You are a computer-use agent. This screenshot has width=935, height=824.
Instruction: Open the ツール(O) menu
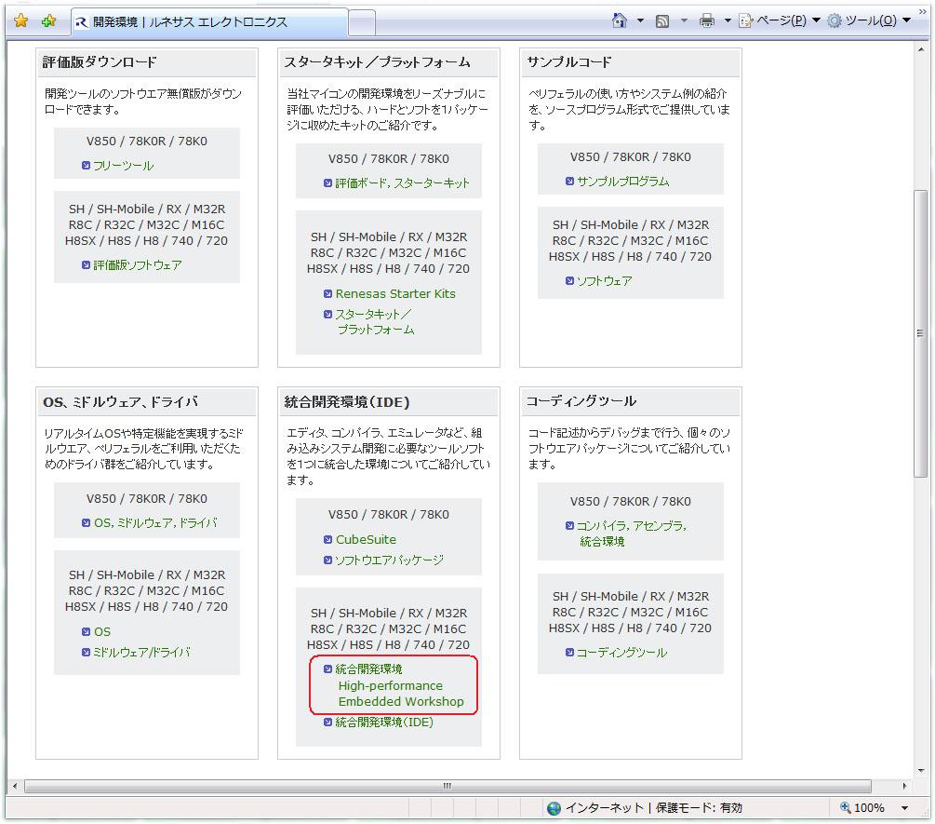click(869, 20)
